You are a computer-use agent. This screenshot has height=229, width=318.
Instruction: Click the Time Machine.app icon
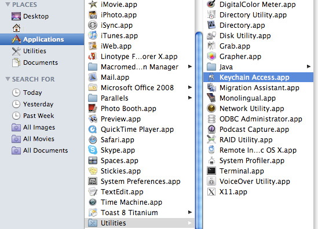[x=93, y=202]
